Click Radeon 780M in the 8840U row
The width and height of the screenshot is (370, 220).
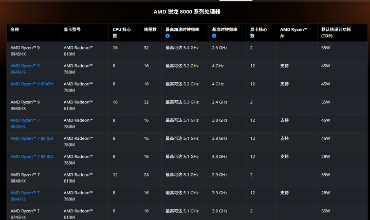78,159
